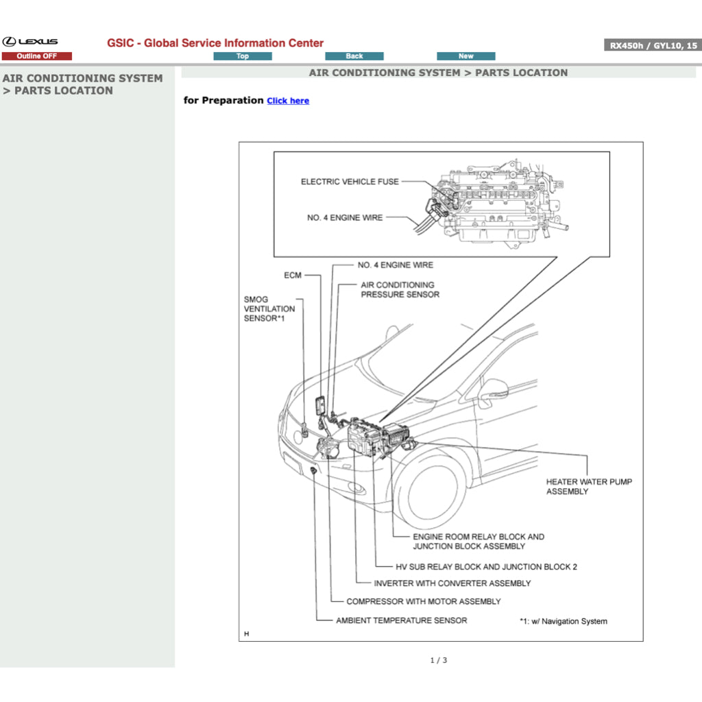The height and width of the screenshot is (702, 702).
Task: Click the RX450h / GYL10, 15 model badge
Action: pos(652,45)
